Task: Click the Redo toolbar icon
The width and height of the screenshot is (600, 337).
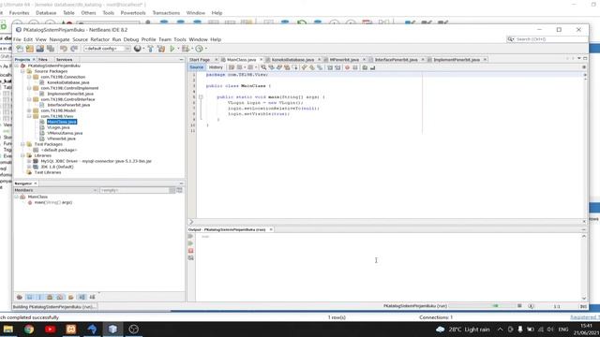Action: point(74,49)
